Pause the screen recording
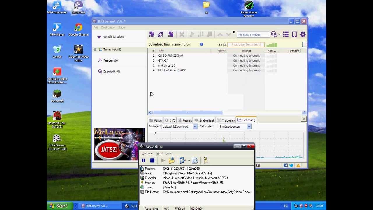This screenshot has height=210, width=373. pos(143,160)
